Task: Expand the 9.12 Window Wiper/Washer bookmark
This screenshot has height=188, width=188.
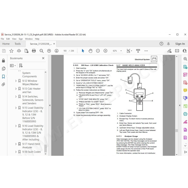Action: (x=16, y=81)
